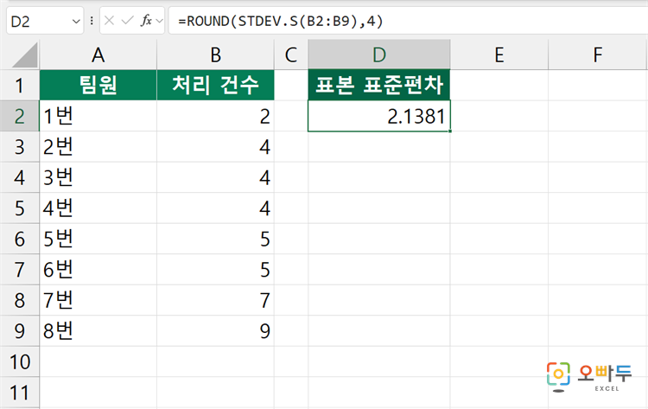This screenshot has height=409, width=648.
Task: Select row 11 header
Action: click(x=19, y=393)
